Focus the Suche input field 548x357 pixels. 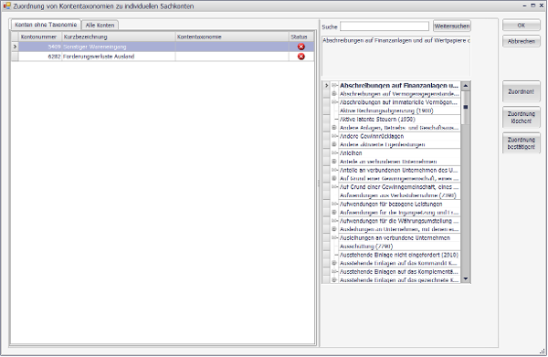point(385,26)
